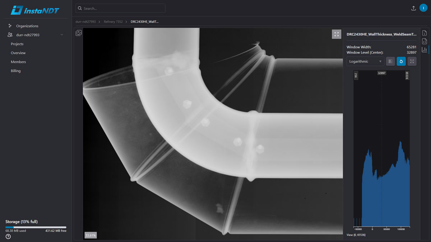Viewport: 431px width, 242px height.
Task: Select the histogram panel icon
Action: 424,49
